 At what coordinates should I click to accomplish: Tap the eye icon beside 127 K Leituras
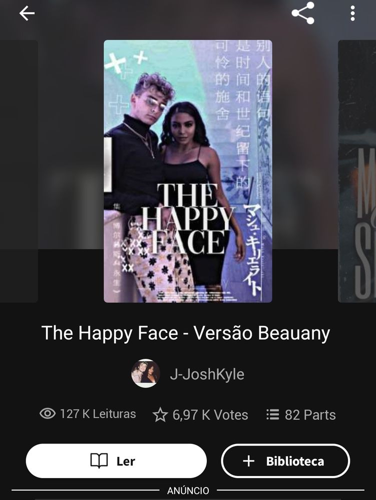pos(48,413)
